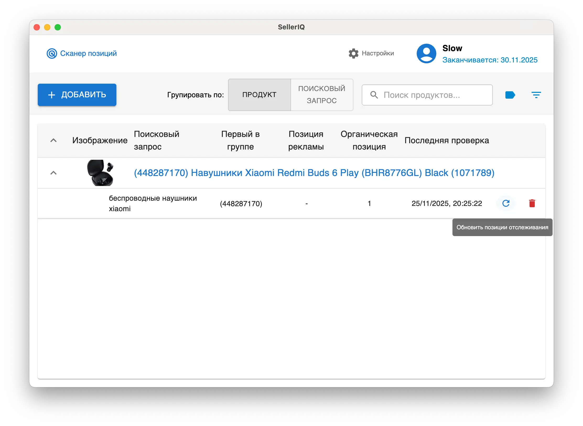The height and width of the screenshot is (426, 583).
Task: Open subscription expiry link Заканчивается: 30.11.2025
Action: [x=490, y=60]
